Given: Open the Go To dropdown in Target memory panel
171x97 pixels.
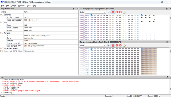Looking at the screenshot, I should (104, 45).
